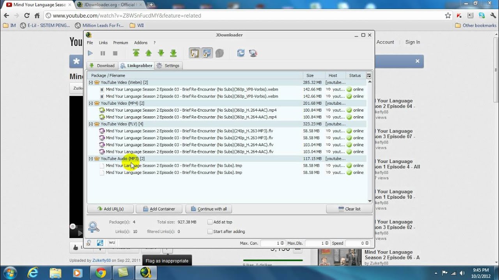499x280 pixels.
Task: Sort list by Status column header
Action: click(x=356, y=75)
